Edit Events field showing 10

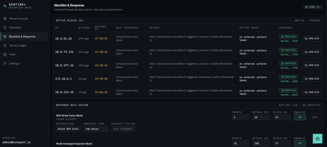click(x=240, y=143)
